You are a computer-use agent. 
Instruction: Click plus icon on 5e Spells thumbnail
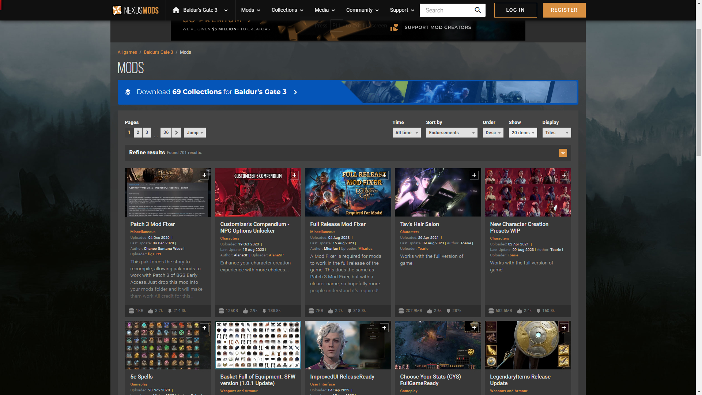(x=204, y=328)
